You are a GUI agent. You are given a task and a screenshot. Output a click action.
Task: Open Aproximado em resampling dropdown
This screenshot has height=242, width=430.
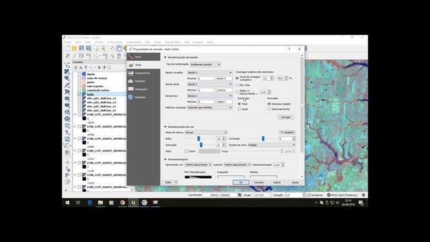(198, 165)
